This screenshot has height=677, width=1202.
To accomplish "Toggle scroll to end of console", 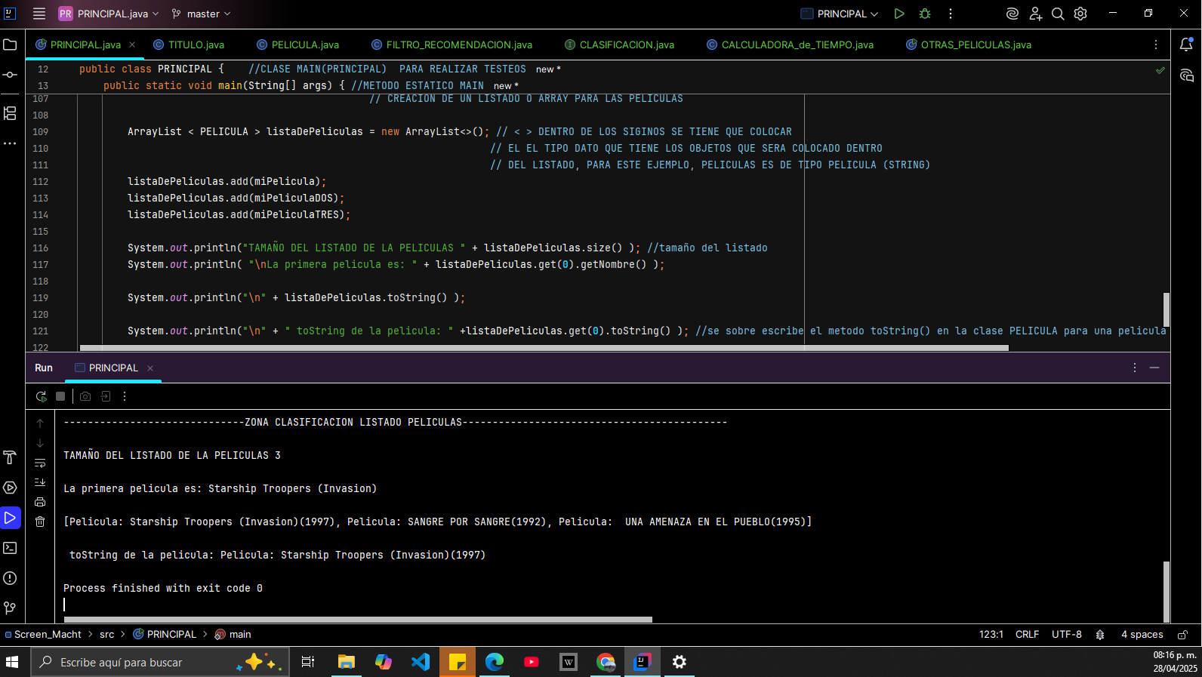I will pos(40,482).
